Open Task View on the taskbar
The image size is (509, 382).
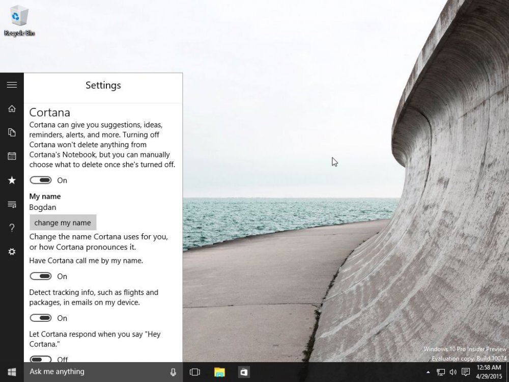(x=195, y=372)
